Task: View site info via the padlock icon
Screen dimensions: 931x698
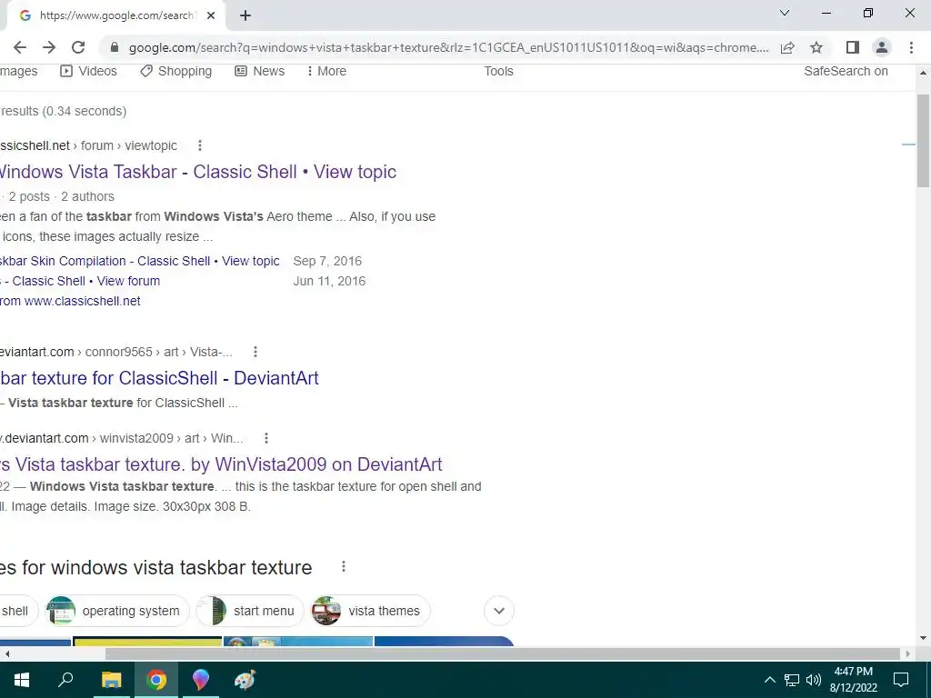Action: tap(115, 47)
